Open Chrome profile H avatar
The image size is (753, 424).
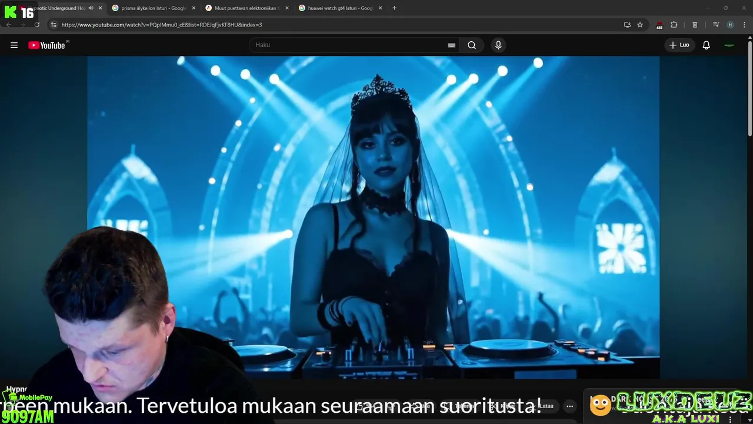tap(730, 25)
